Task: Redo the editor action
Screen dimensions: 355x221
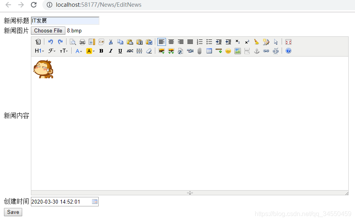Action: pos(60,42)
